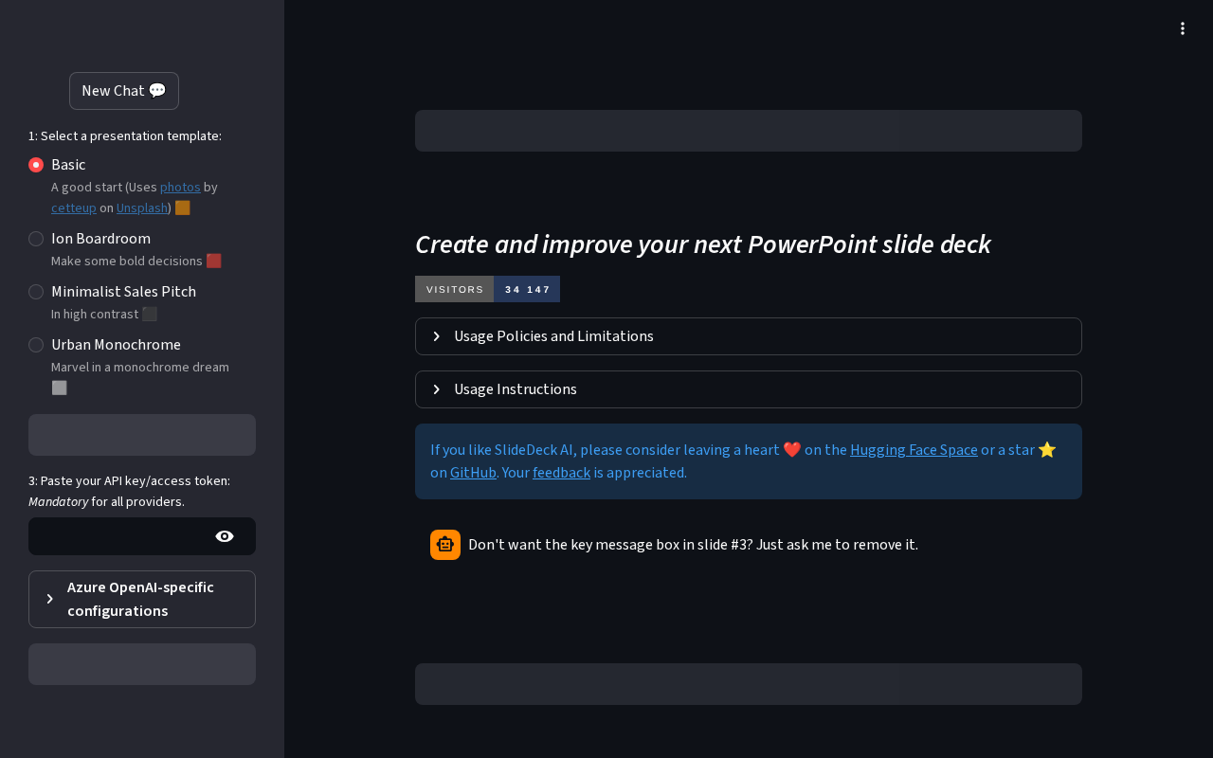Image resolution: width=1213 pixels, height=758 pixels.
Task: Follow the feedback link
Action: tap(561, 472)
